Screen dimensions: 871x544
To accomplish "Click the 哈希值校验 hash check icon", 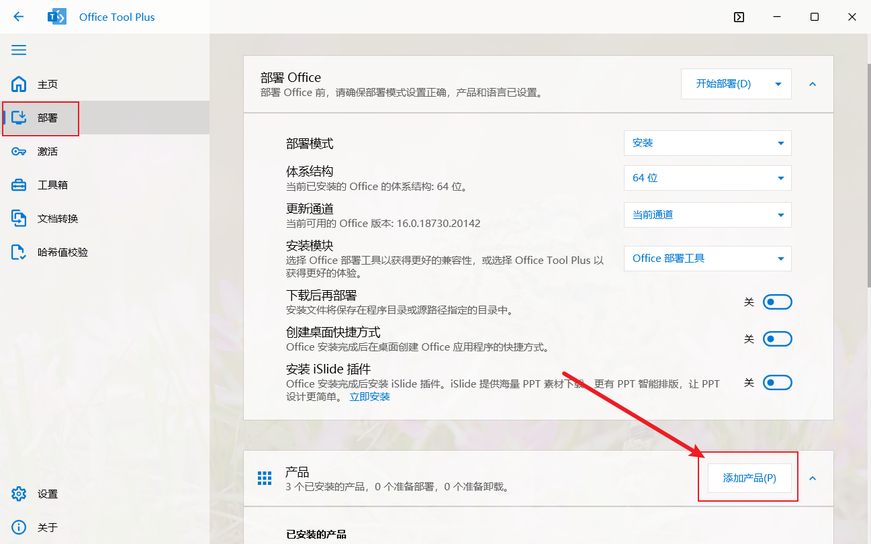I will [19, 252].
